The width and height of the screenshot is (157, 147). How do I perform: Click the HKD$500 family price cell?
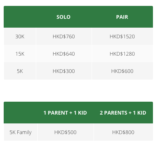coord(65,132)
